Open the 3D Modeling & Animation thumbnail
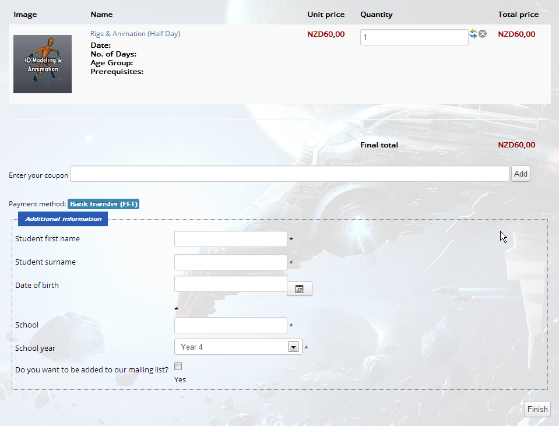Image resolution: width=559 pixels, height=426 pixels. click(43, 64)
